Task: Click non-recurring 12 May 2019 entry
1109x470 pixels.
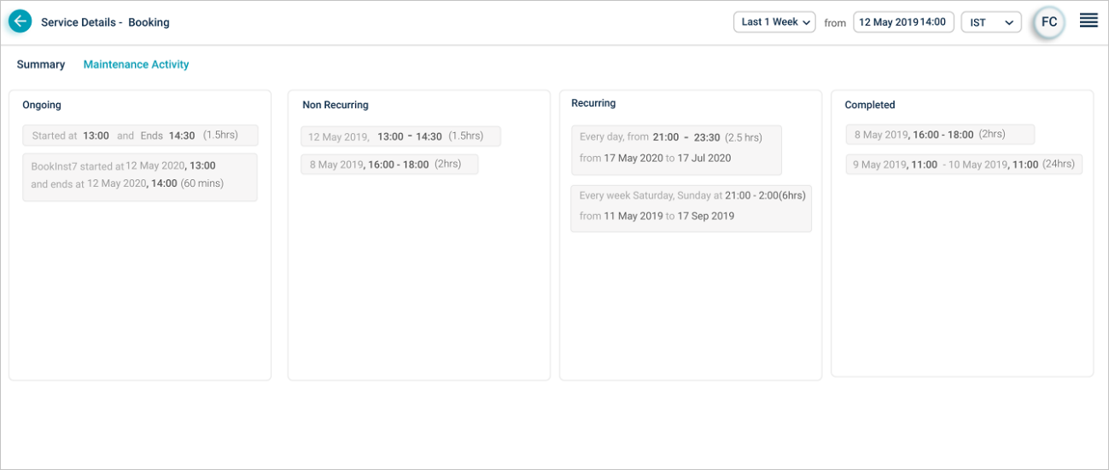Action: [x=400, y=136]
